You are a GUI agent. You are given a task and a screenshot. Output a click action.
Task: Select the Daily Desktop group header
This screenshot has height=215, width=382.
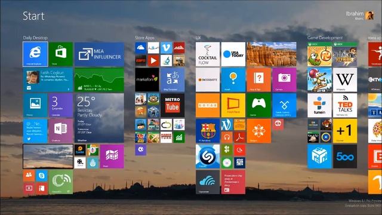[35, 38]
